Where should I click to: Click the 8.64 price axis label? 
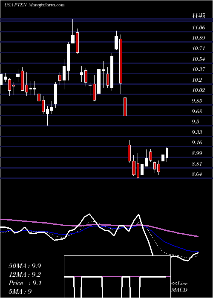click(197, 174)
